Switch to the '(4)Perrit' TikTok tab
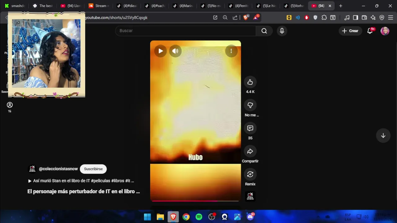 239,6
